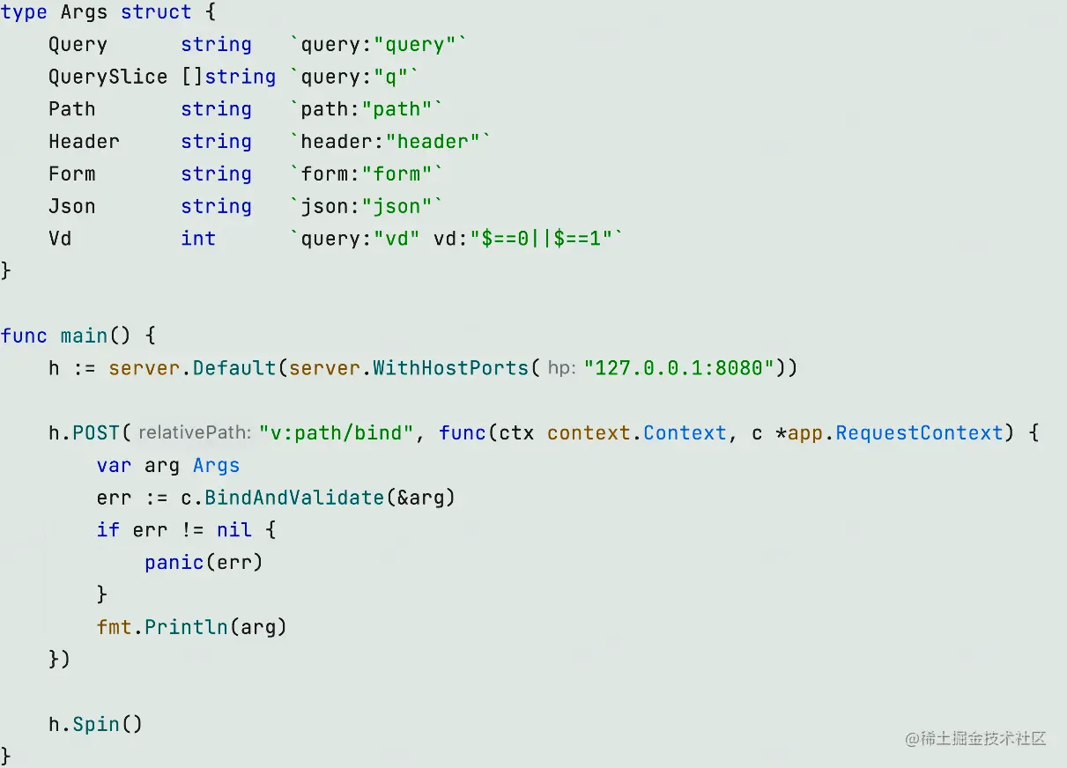The image size is (1067, 768).
Task: Select the QuerySlice field name
Action: tap(107, 77)
